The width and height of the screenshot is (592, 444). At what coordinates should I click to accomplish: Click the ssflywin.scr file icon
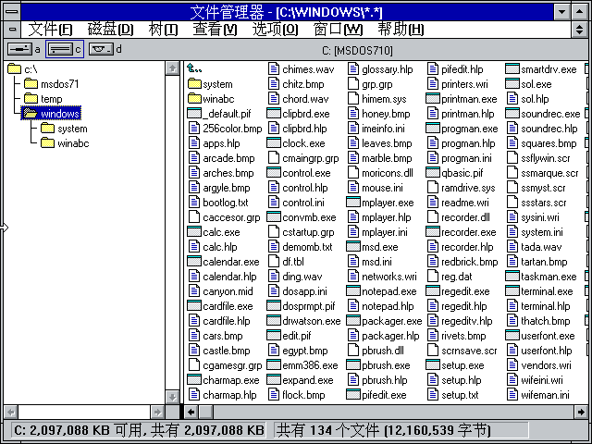pos(512,158)
